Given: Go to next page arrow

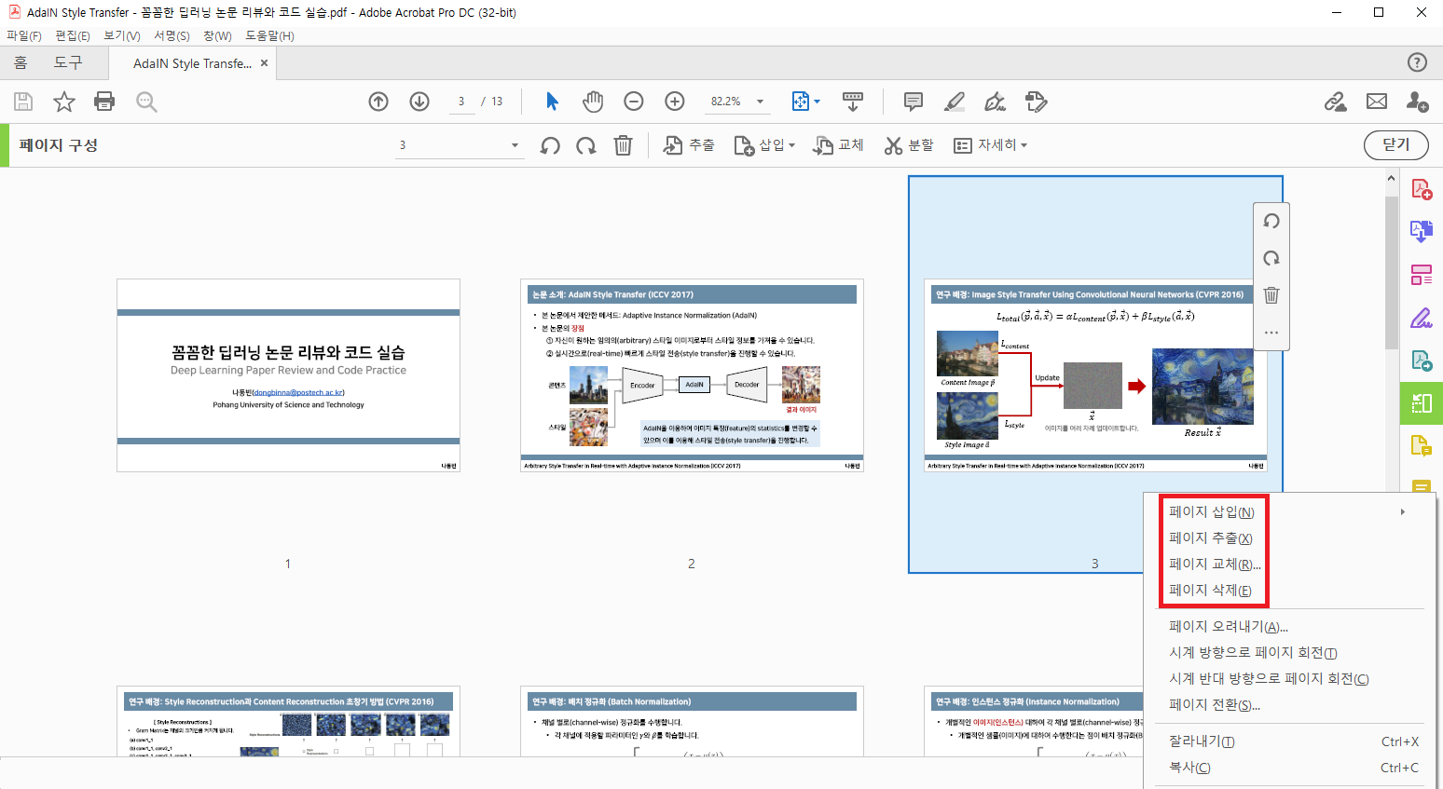Looking at the screenshot, I should (x=419, y=102).
